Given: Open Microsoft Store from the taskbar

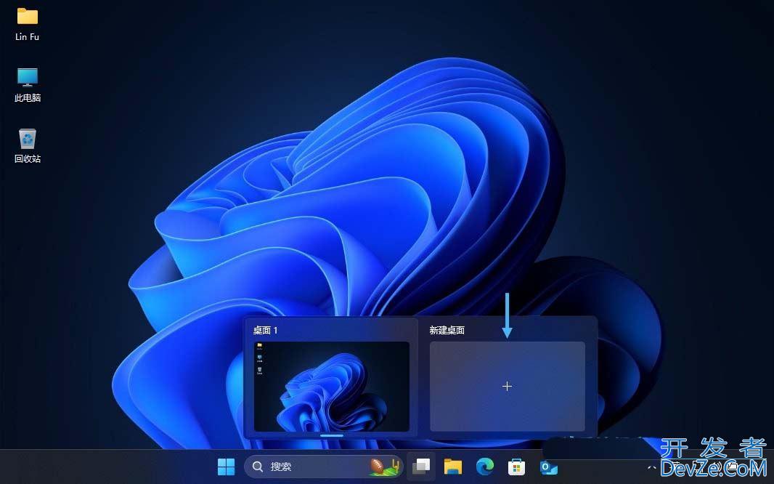Looking at the screenshot, I should pos(516,467).
